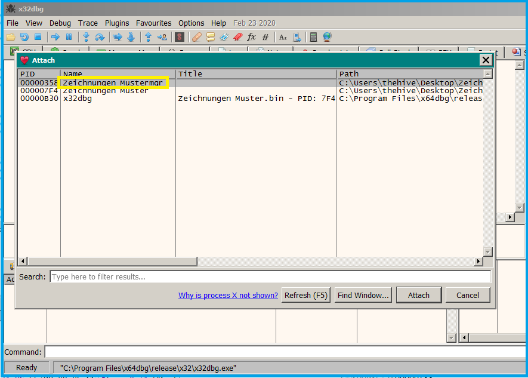Open the calculator icon

point(313,37)
